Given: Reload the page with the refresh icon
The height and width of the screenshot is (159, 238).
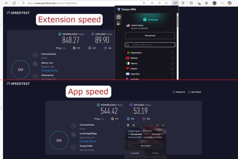Looking at the screenshot, I should coord(14,3).
